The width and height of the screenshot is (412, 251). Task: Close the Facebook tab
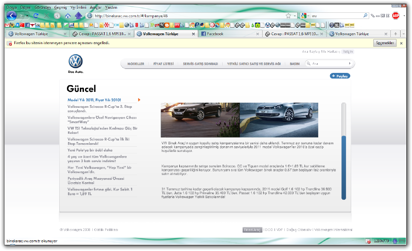click(257, 34)
